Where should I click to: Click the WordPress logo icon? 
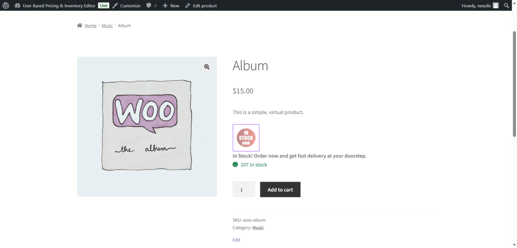tap(6, 5)
